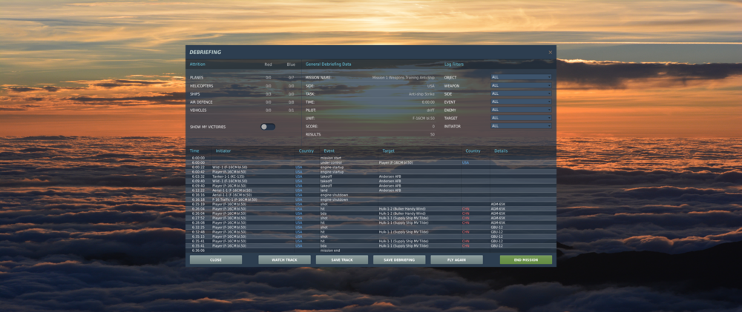Select the 'land' event at 6:12:22
The width and height of the screenshot is (742, 312).
click(x=324, y=190)
